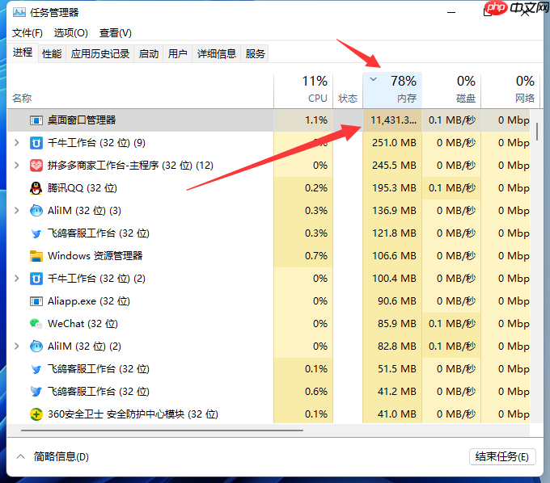Click the 251.0 MB memory cell
The image size is (550, 483).
(394, 143)
